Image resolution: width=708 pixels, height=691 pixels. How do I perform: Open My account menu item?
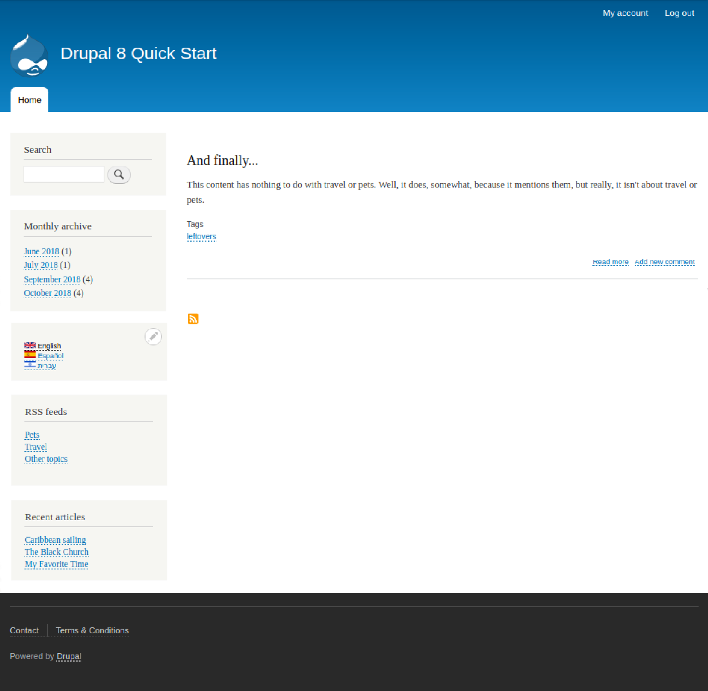[x=625, y=13]
